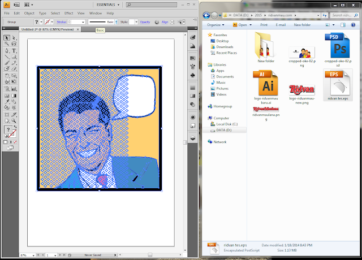The image size is (362, 260).
Task: Select the Pencil tool
Action: (14, 63)
